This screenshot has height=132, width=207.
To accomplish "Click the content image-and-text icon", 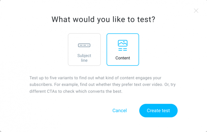I will (123, 45).
